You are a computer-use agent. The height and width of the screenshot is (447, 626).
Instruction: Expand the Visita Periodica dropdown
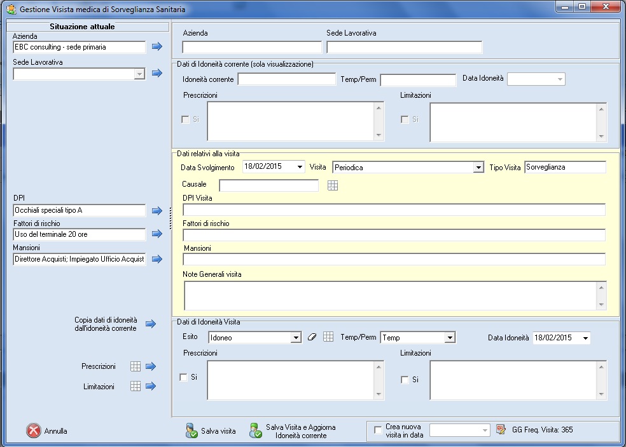coord(478,168)
